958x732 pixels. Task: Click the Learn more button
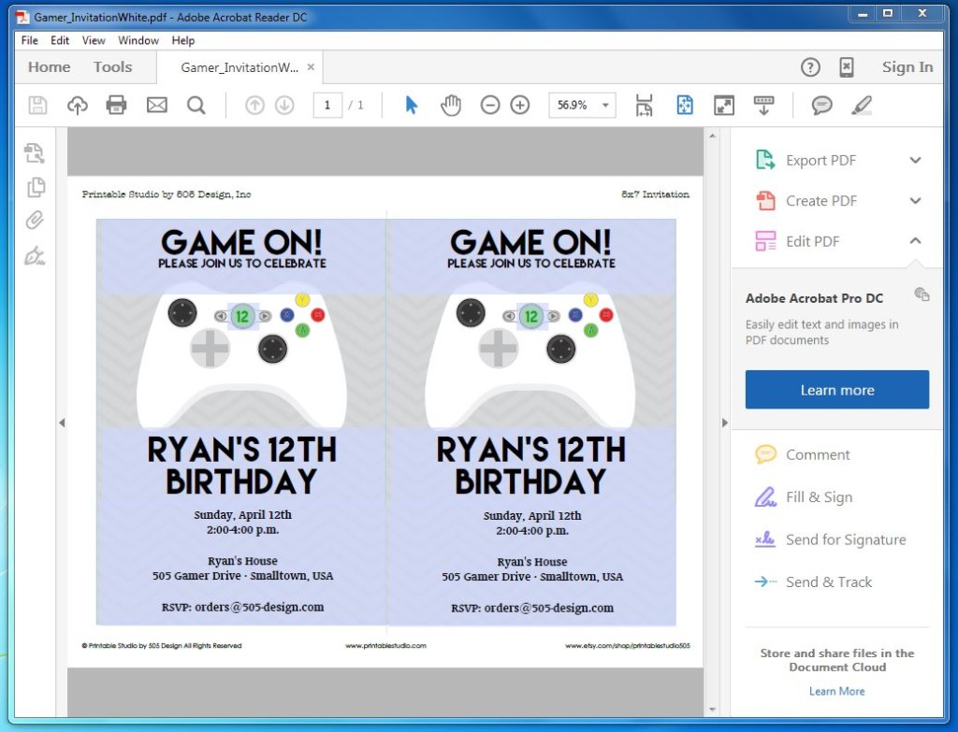coord(836,389)
